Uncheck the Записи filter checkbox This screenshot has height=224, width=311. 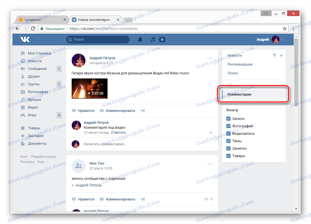(228, 119)
